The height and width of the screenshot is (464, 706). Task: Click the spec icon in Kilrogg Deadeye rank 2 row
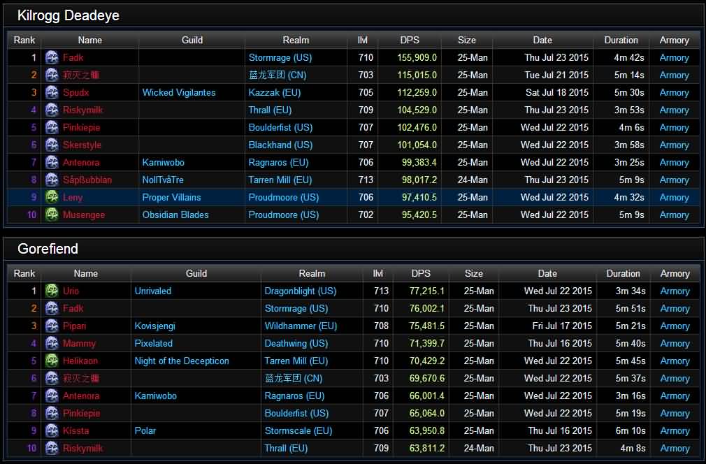tap(52, 75)
